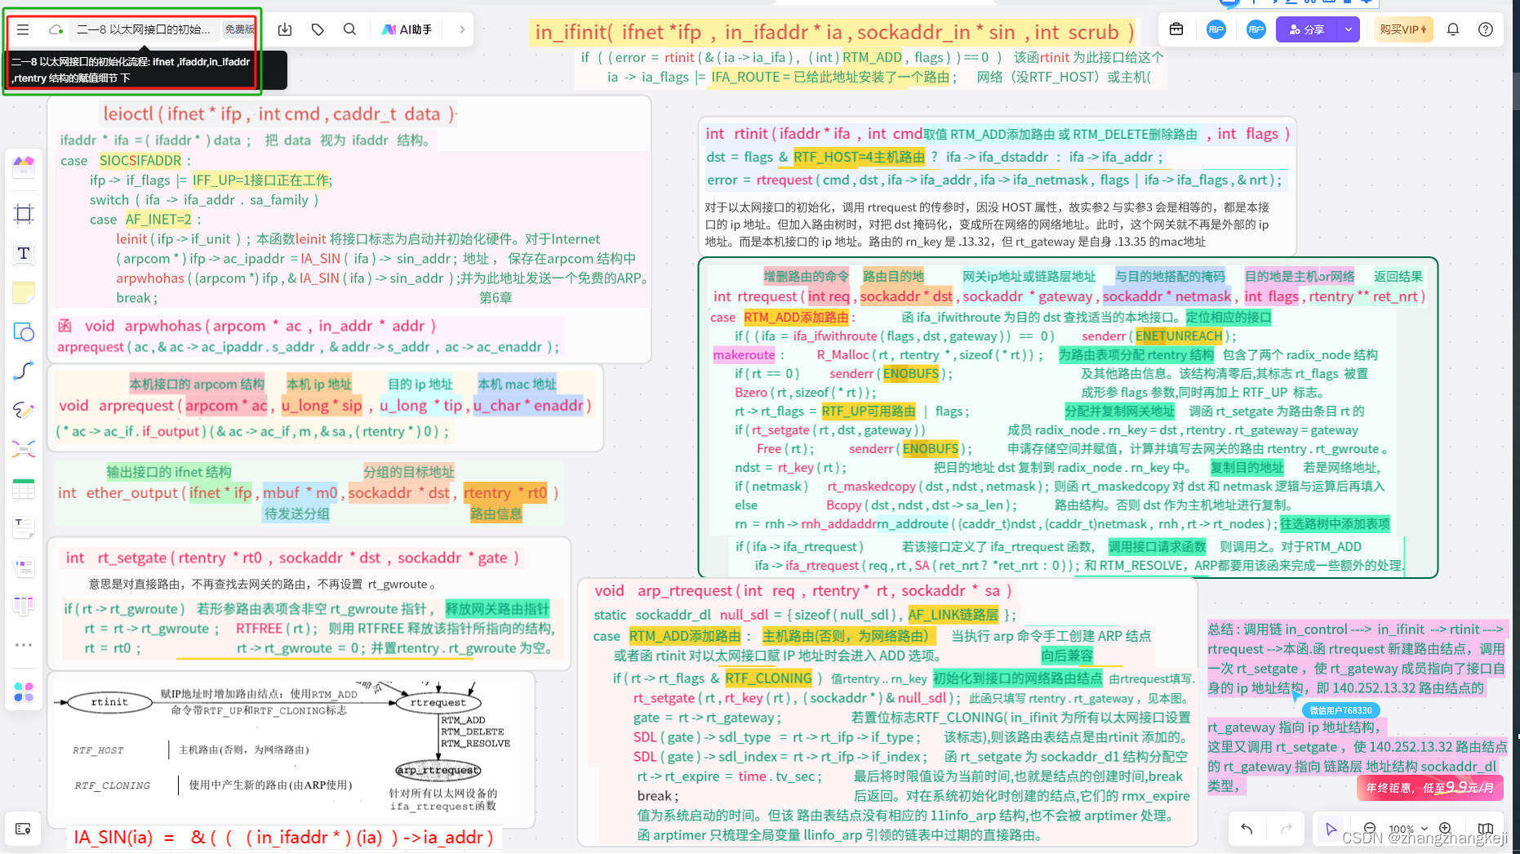Click the arpwhohas function definition text

247,326
